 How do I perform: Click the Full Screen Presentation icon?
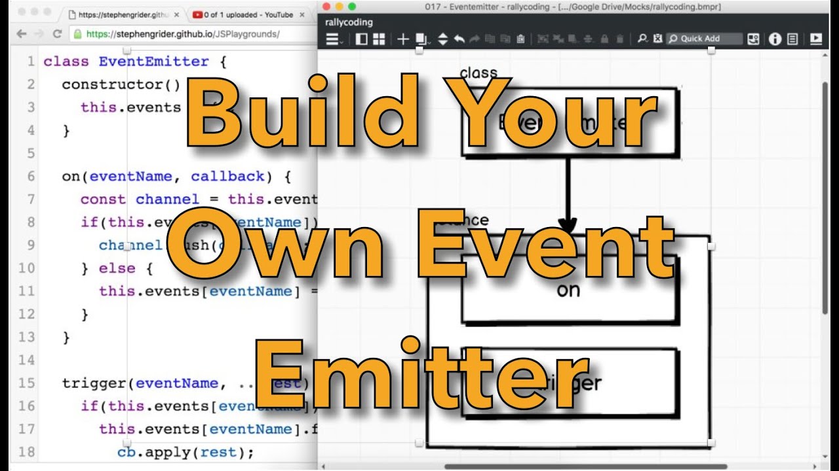pyautogui.click(x=816, y=39)
